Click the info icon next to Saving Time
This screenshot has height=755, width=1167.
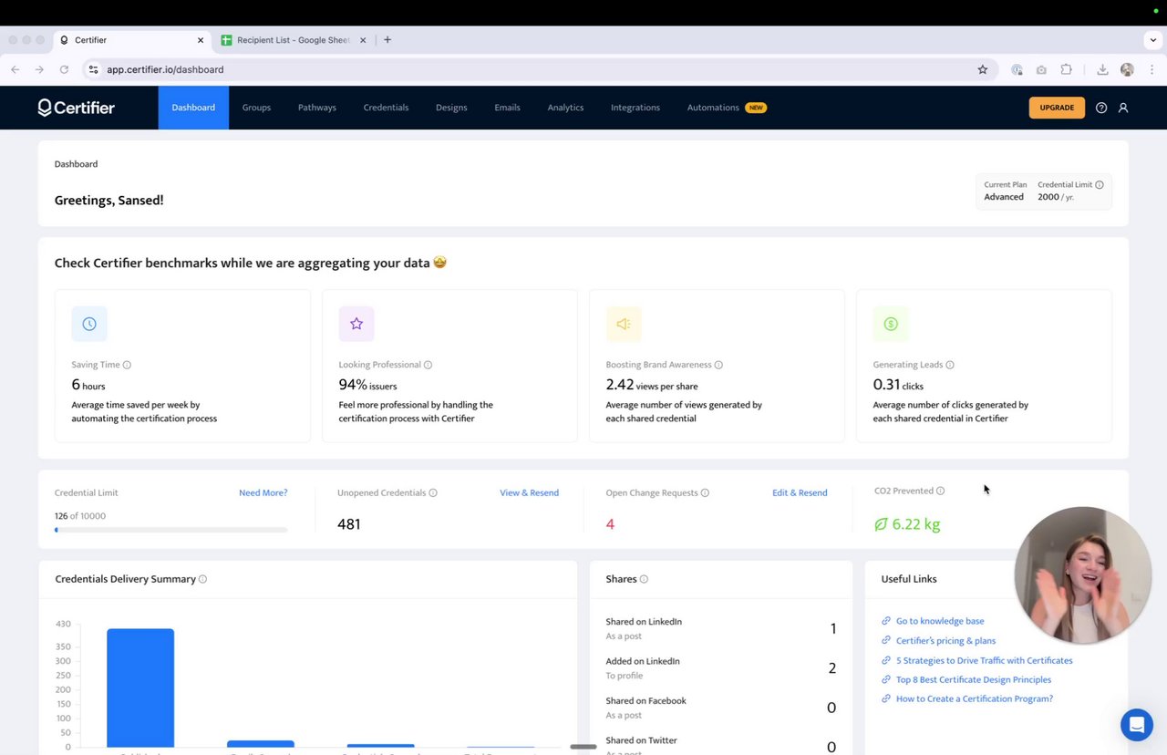127,365
